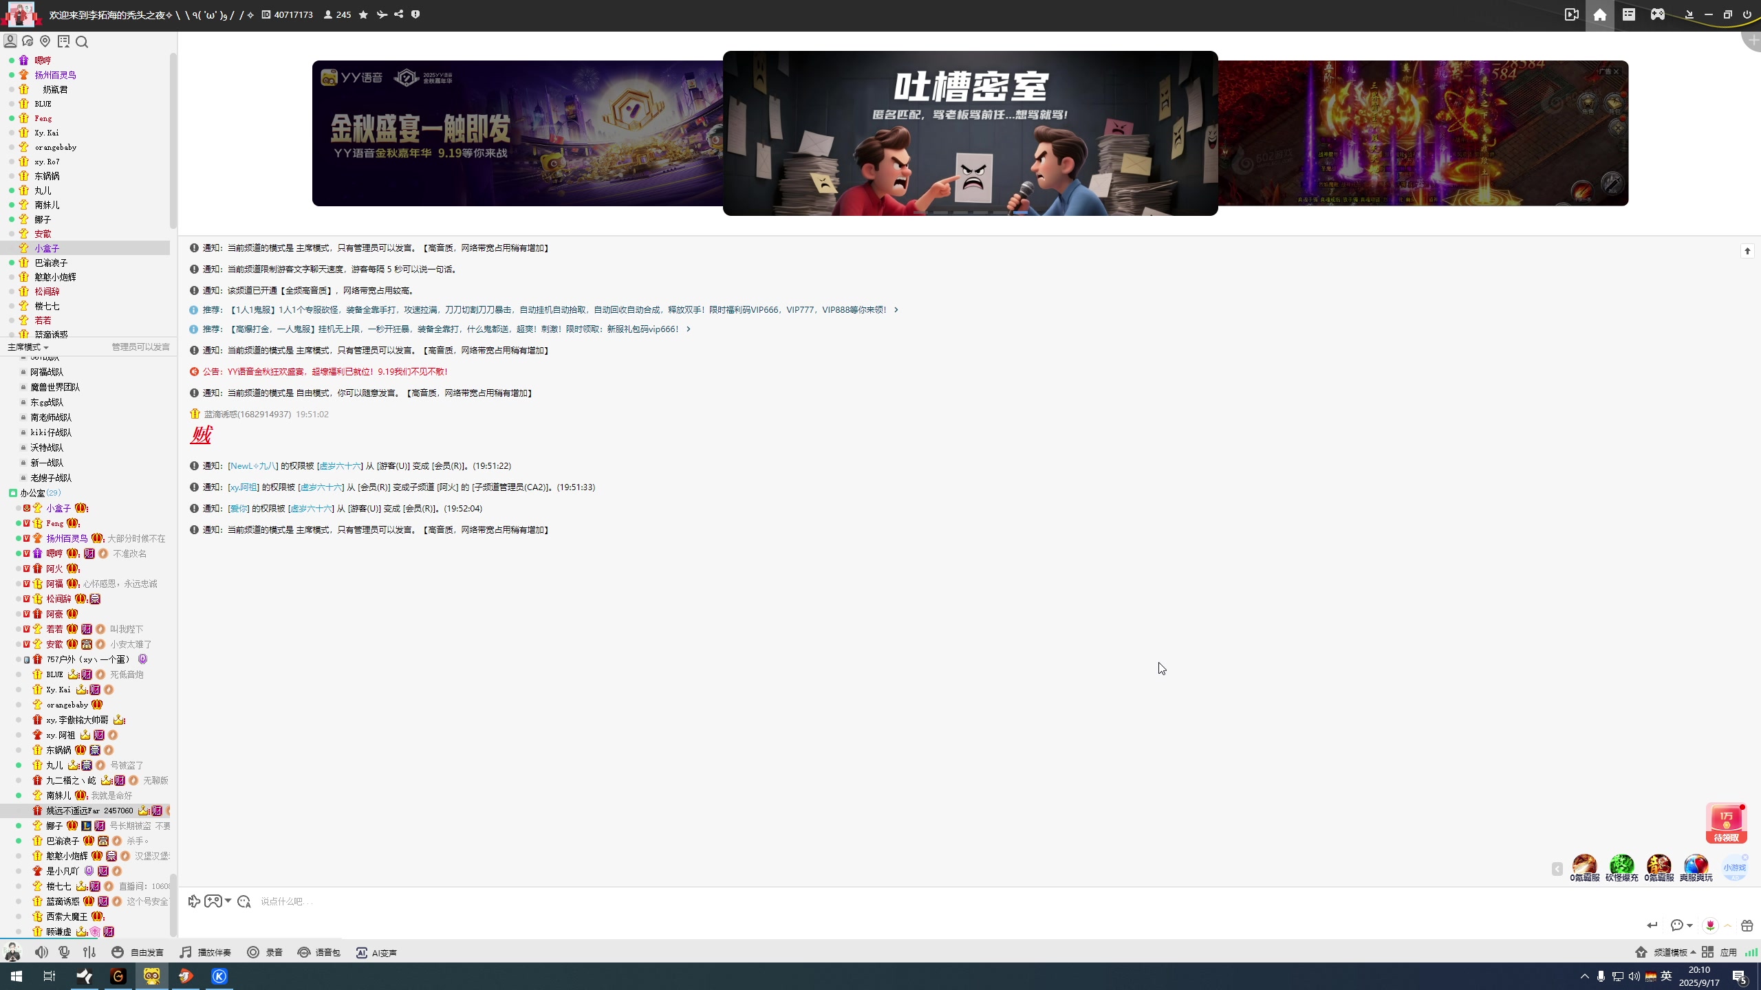Click user 小盒子 highlighted in top list
Image resolution: width=1761 pixels, height=990 pixels.
point(47,248)
